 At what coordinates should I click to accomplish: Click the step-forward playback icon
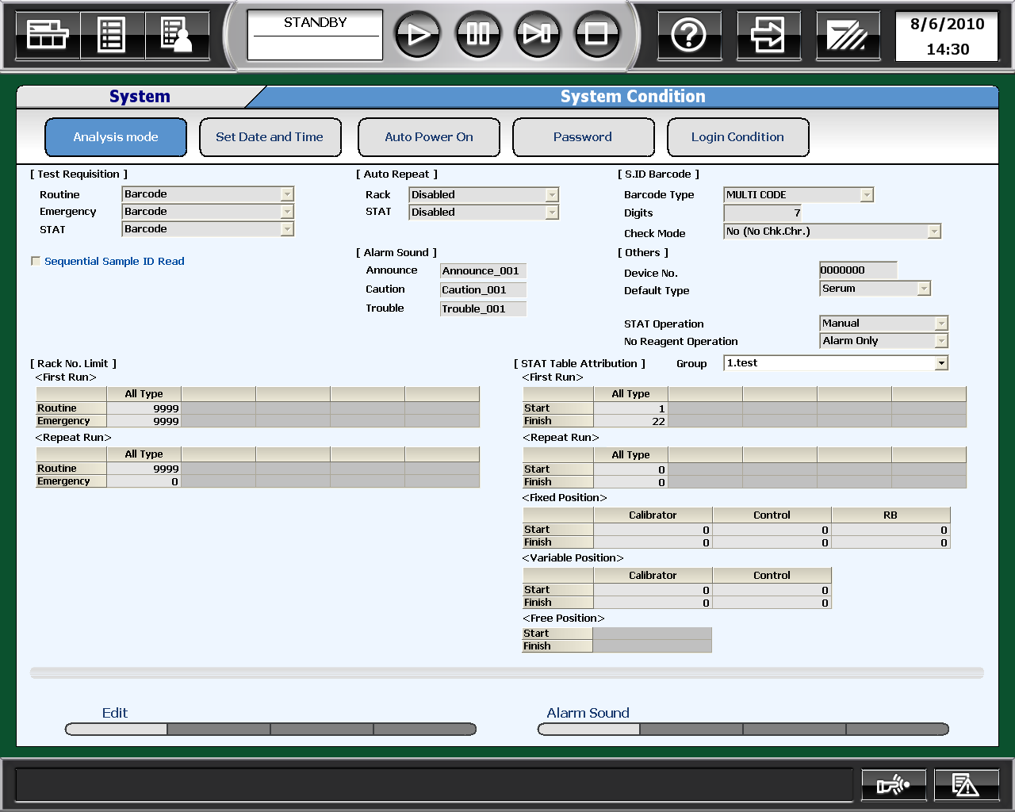tap(537, 34)
